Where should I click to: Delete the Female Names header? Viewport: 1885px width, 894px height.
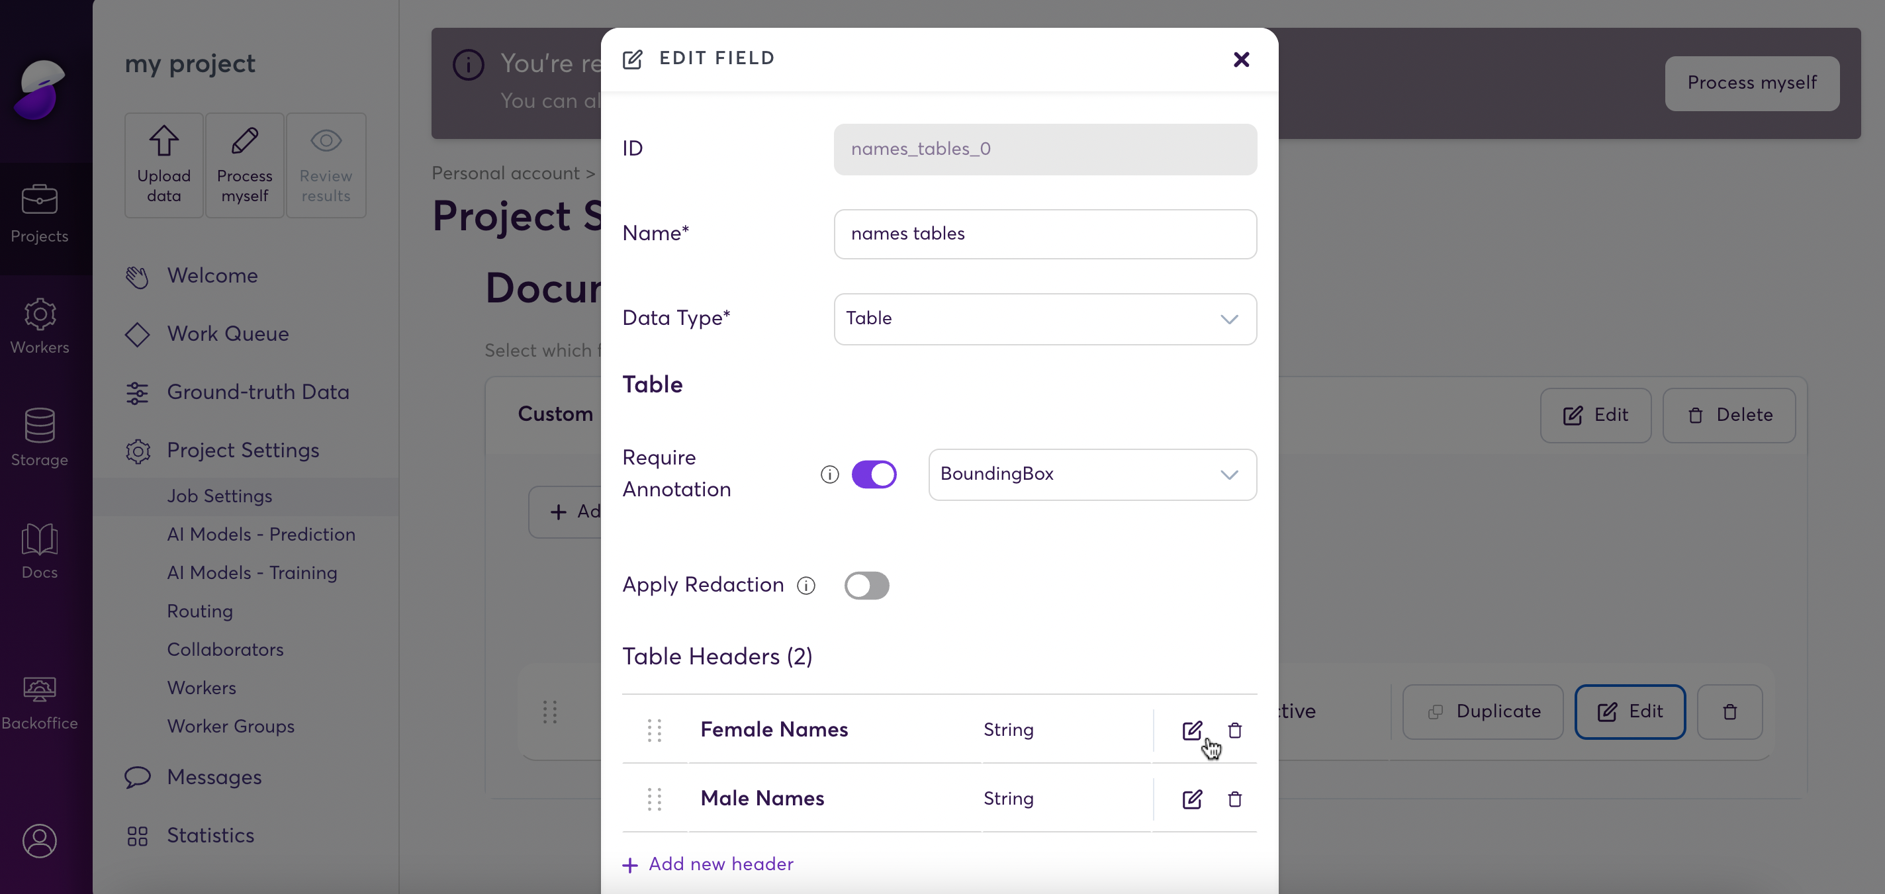(x=1234, y=730)
